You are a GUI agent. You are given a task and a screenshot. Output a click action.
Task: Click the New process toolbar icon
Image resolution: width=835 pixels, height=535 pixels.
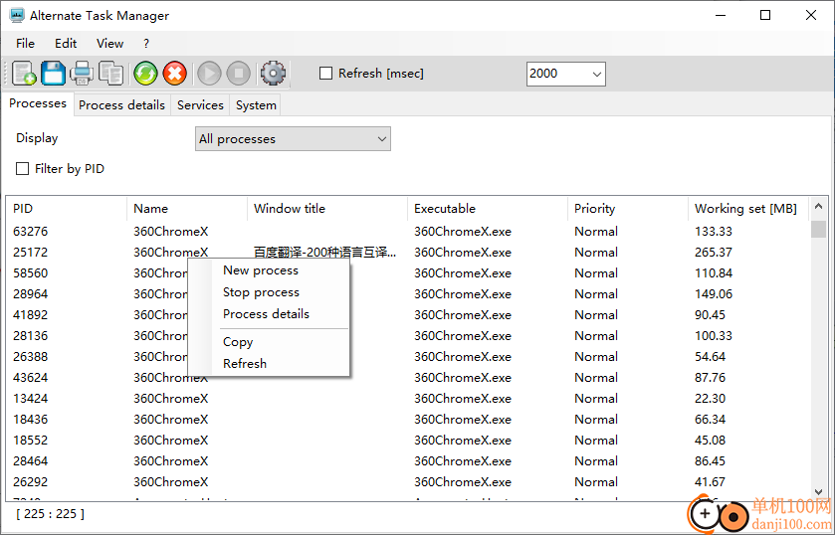[24, 74]
